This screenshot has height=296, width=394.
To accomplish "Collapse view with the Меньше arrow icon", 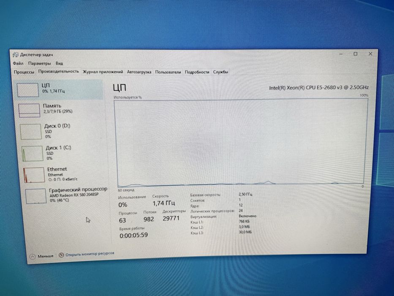I will point(33,257).
